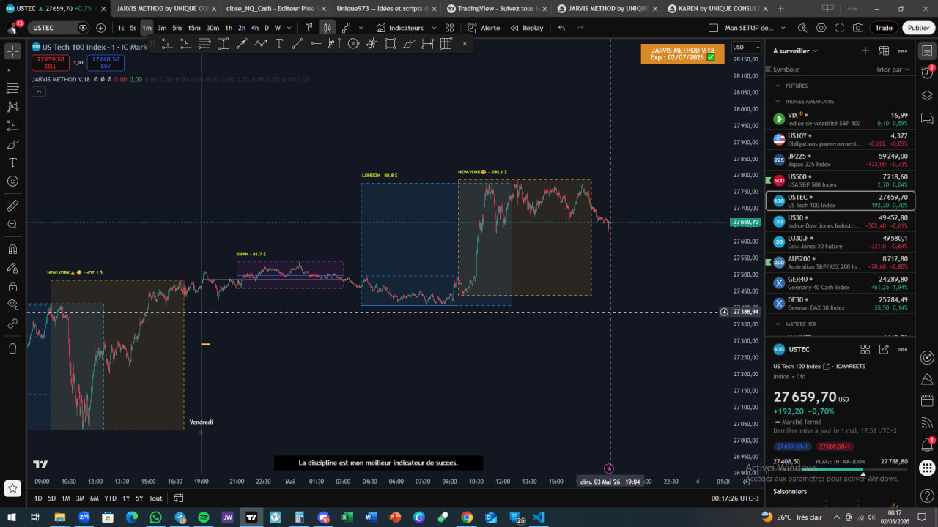Select the YTD date range
Image resolution: width=938 pixels, height=527 pixels.
click(x=110, y=498)
